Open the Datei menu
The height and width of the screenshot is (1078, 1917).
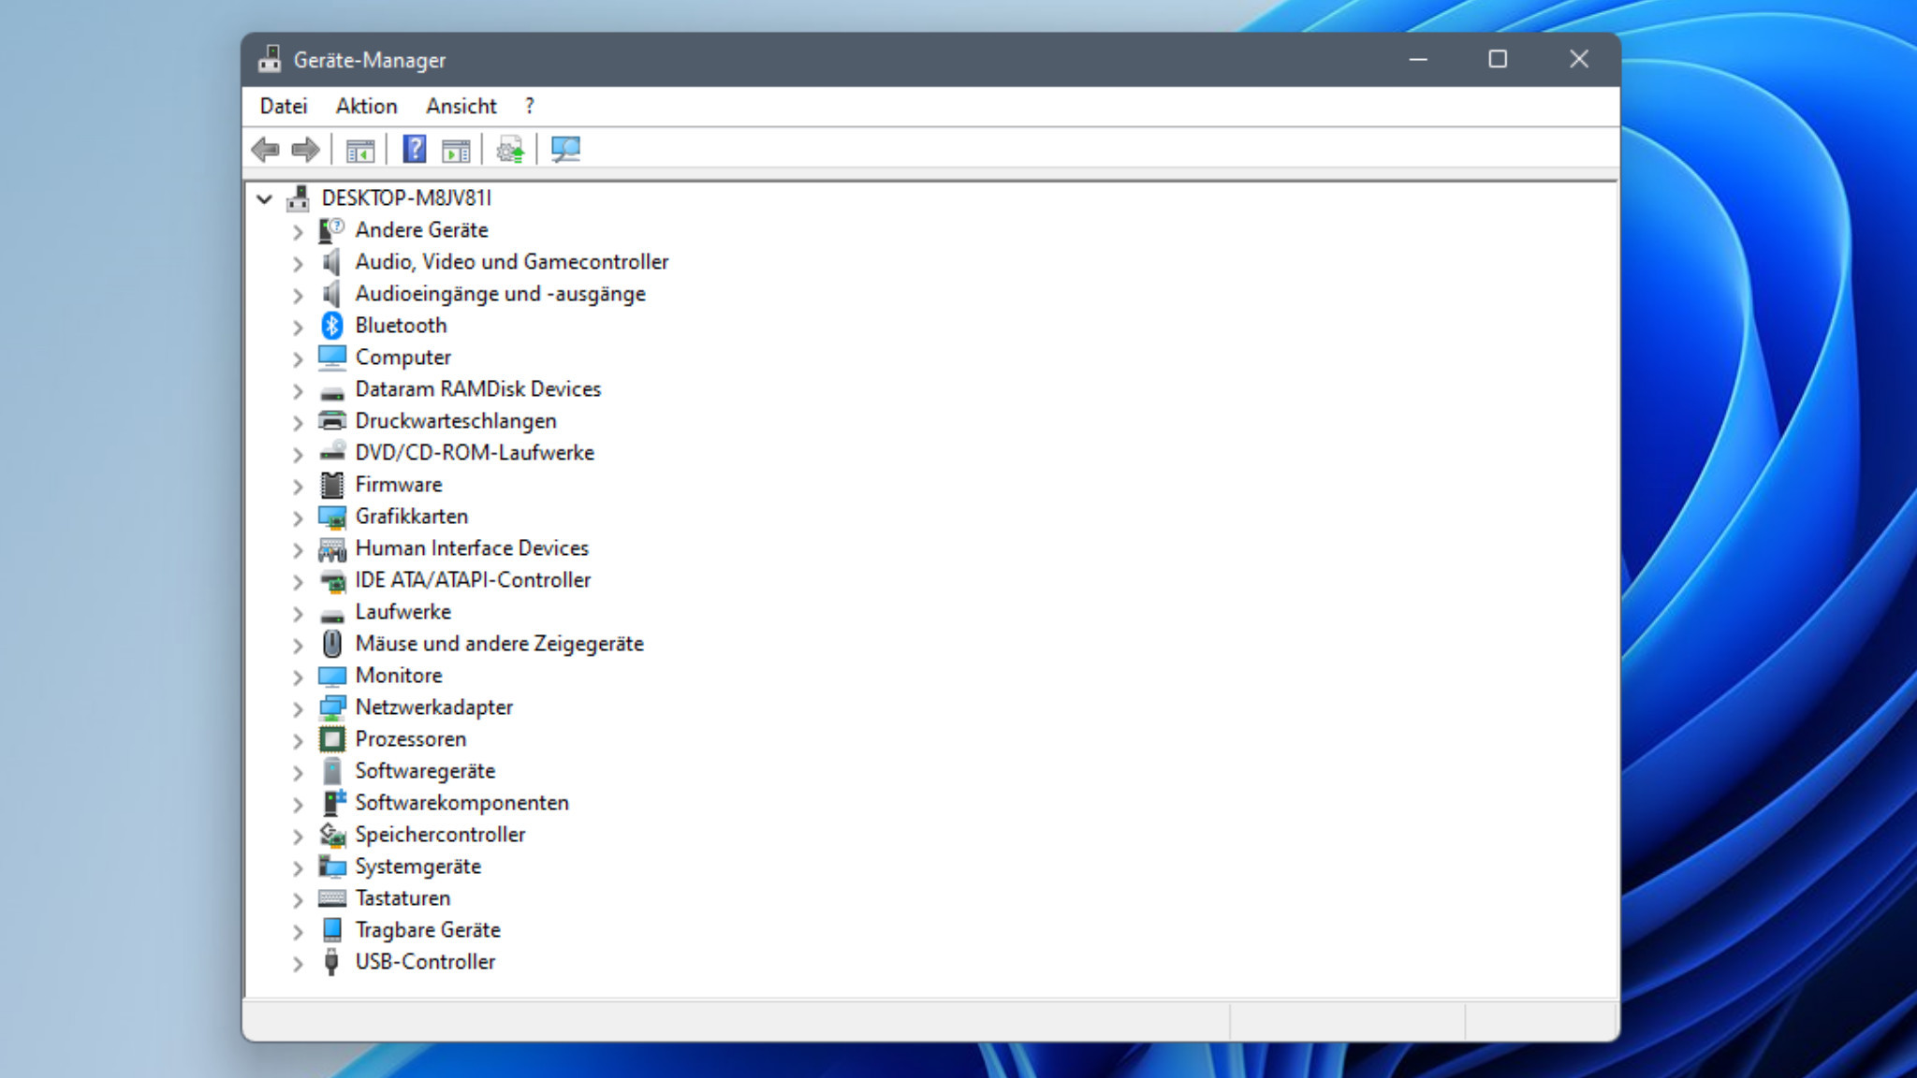tap(282, 106)
